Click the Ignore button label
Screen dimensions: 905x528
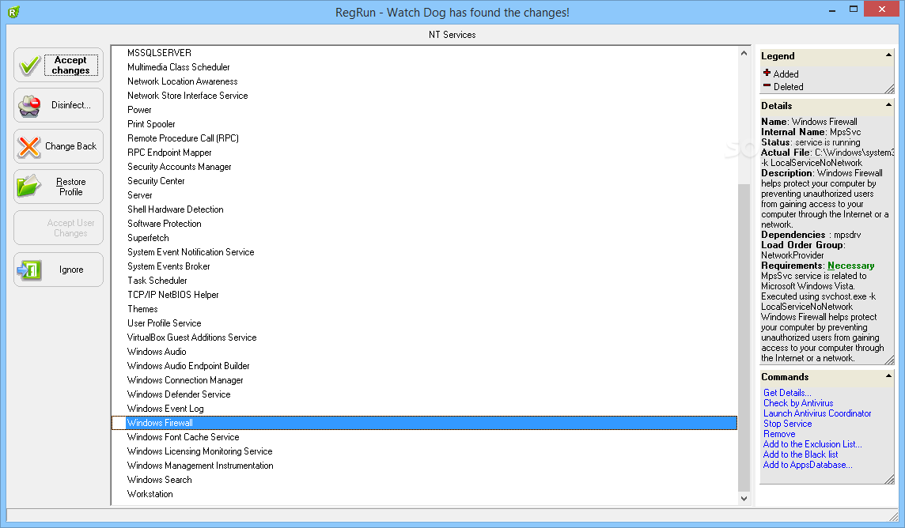[x=71, y=270]
